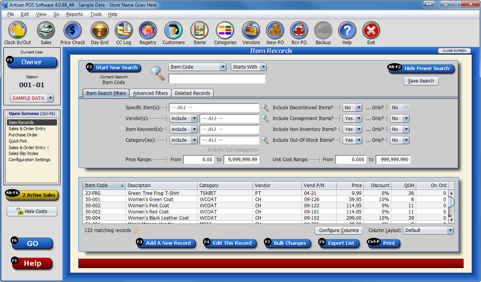Switch to the Advanced Filters tab
The image size is (481, 282).
point(150,93)
